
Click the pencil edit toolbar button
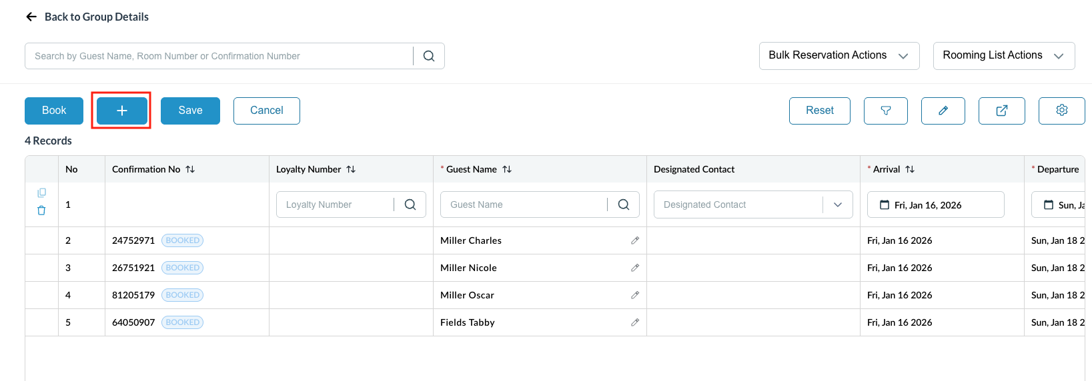943,111
